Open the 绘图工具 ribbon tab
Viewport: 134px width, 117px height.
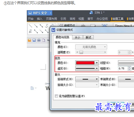tap(117, 19)
